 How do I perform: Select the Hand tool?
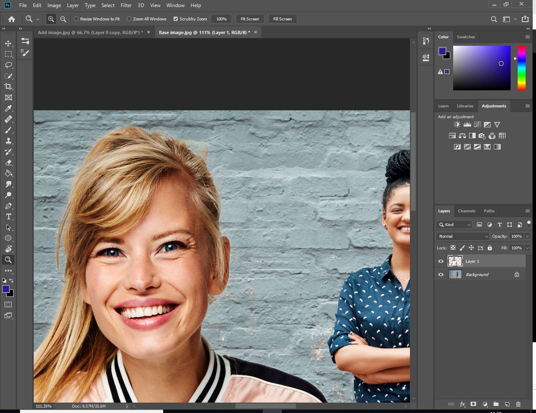pos(8,249)
